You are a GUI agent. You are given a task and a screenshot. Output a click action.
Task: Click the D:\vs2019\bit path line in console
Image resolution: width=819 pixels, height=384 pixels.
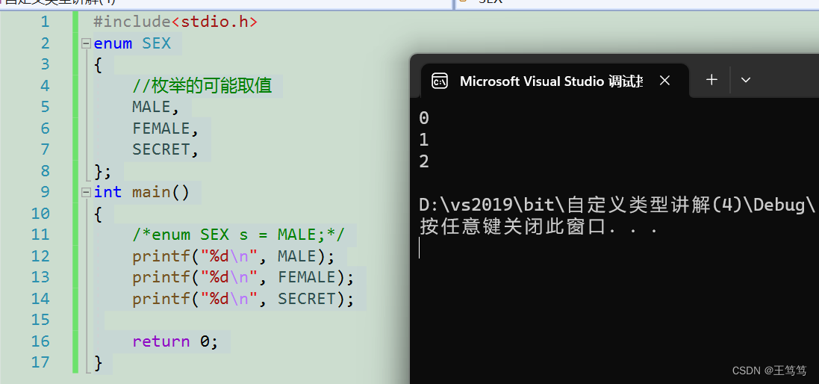617,205
